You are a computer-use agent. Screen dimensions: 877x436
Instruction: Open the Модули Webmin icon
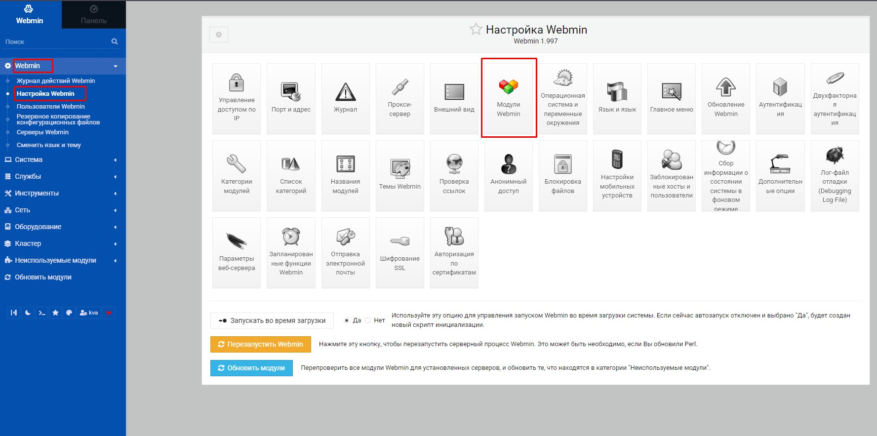point(509,98)
